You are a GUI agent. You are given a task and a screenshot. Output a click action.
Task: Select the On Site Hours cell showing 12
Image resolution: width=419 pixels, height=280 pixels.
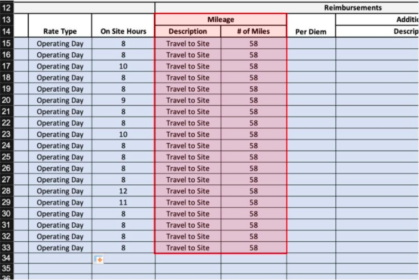(123, 191)
